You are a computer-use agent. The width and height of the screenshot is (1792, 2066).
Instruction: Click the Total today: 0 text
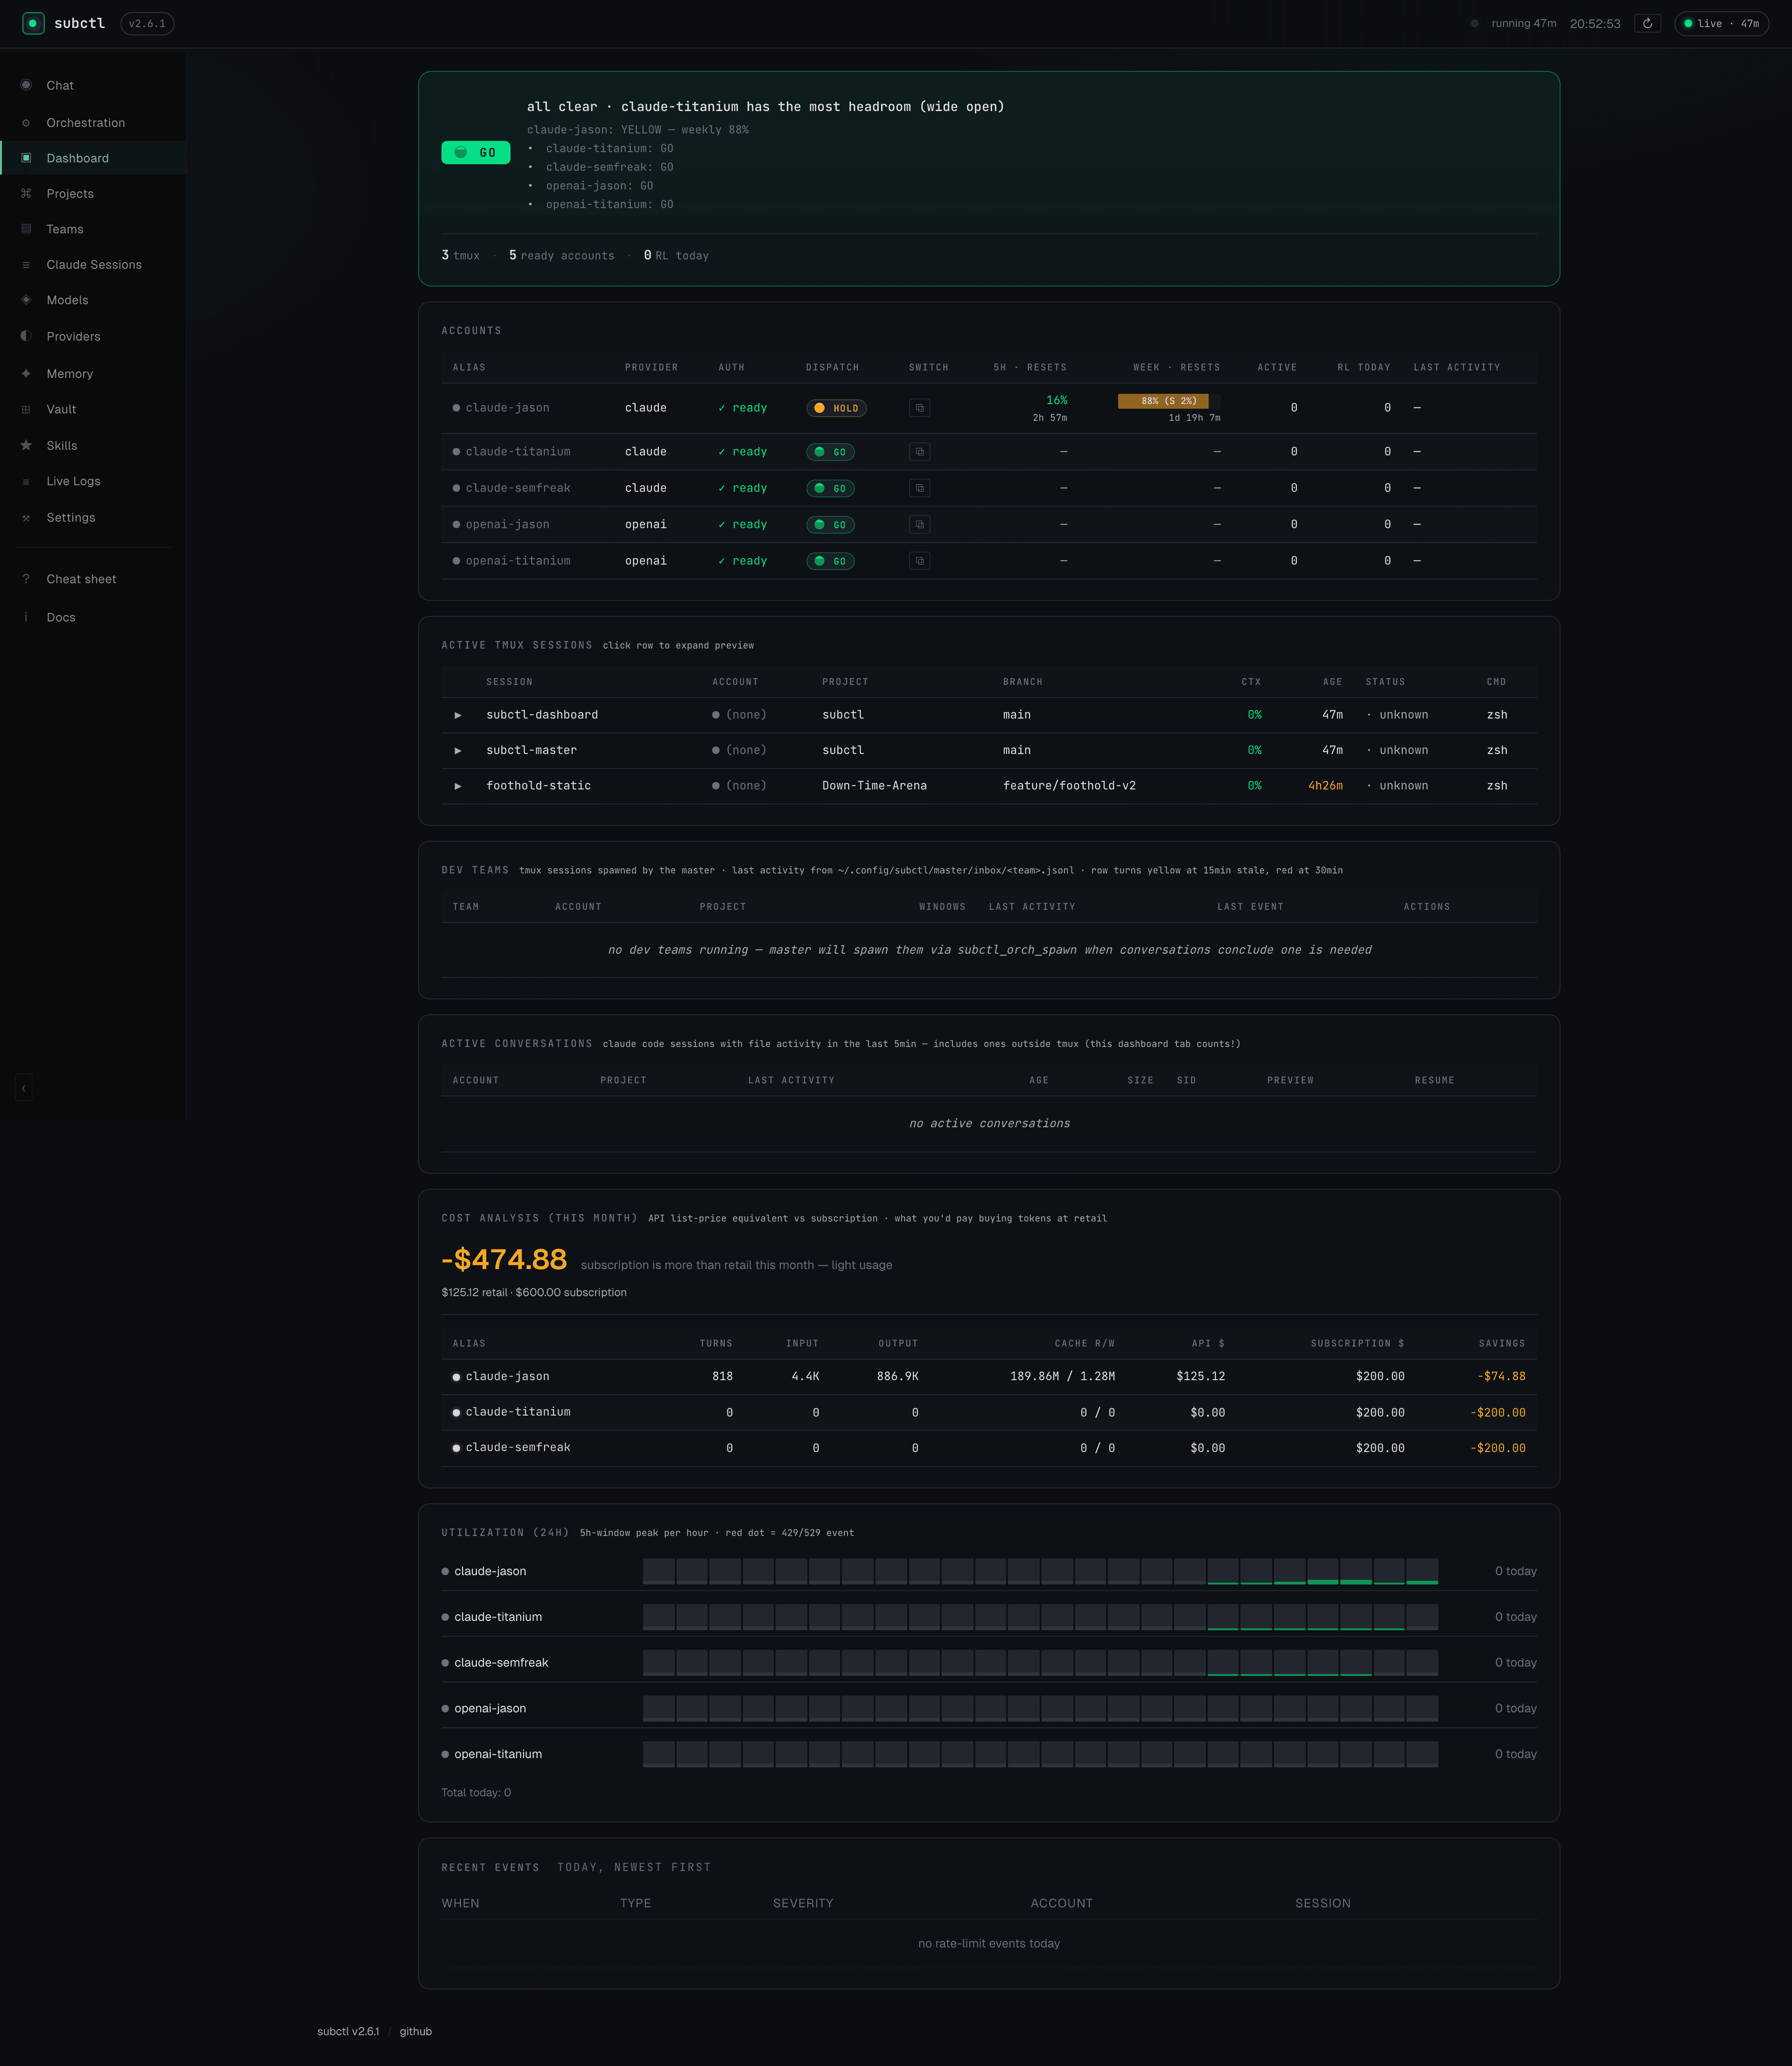pyautogui.click(x=476, y=1792)
